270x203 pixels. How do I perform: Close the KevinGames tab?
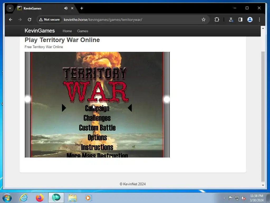(72, 8)
